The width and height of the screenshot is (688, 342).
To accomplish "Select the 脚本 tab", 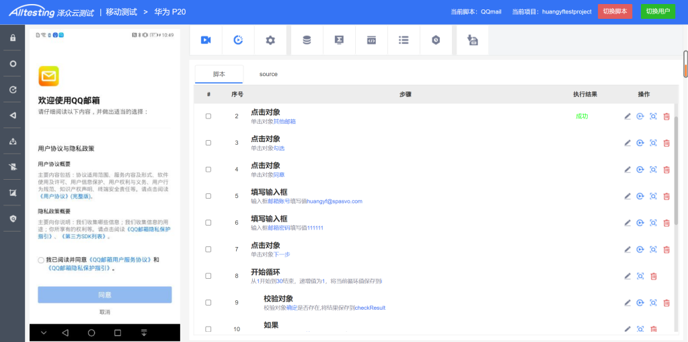I will click(219, 74).
